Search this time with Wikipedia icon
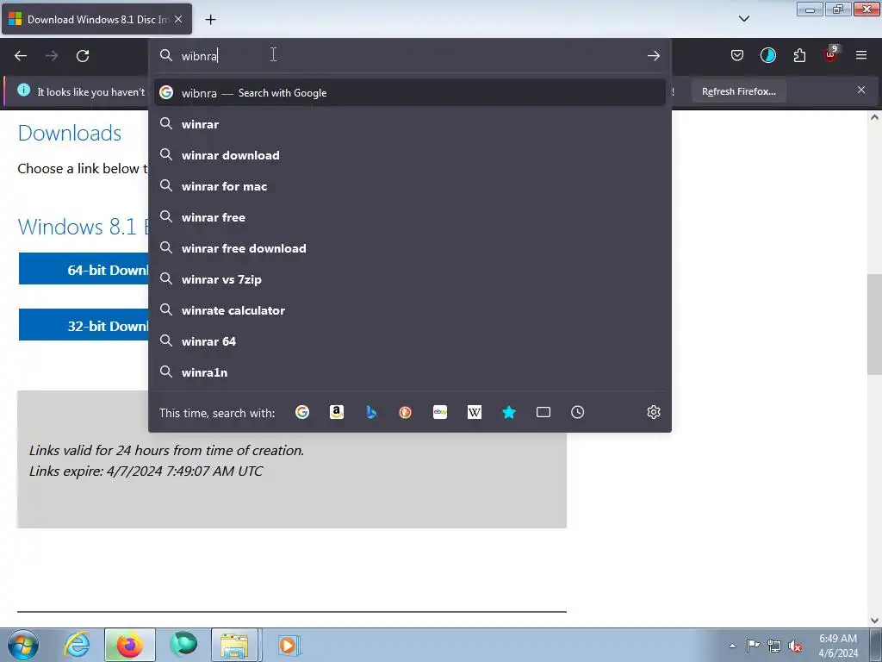The width and height of the screenshot is (882, 662). 475,412
